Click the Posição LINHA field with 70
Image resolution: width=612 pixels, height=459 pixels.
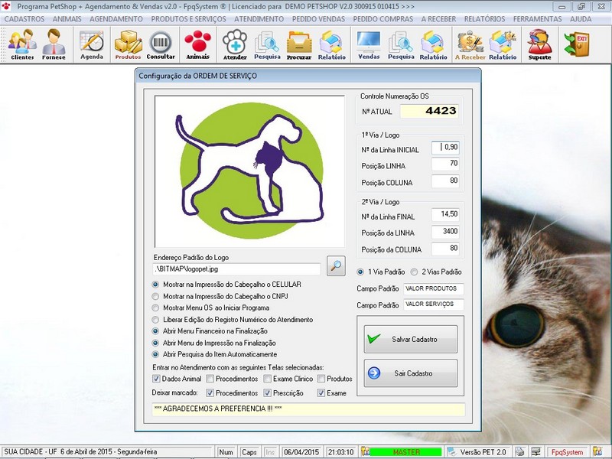pyautogui.click(x=445, y=164)
